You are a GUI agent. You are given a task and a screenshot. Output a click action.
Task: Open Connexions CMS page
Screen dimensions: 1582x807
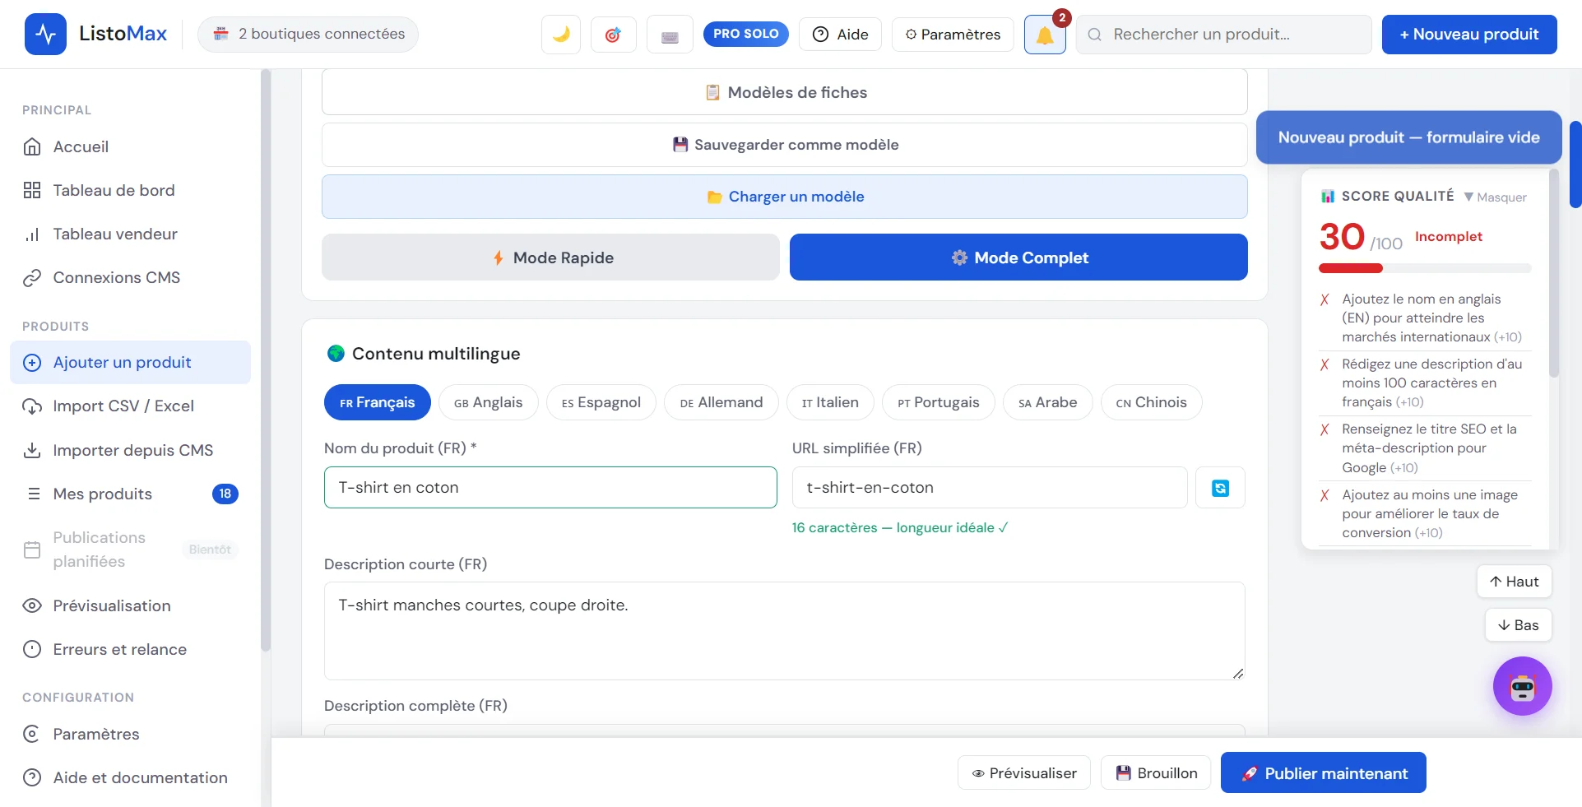point(131,277)
